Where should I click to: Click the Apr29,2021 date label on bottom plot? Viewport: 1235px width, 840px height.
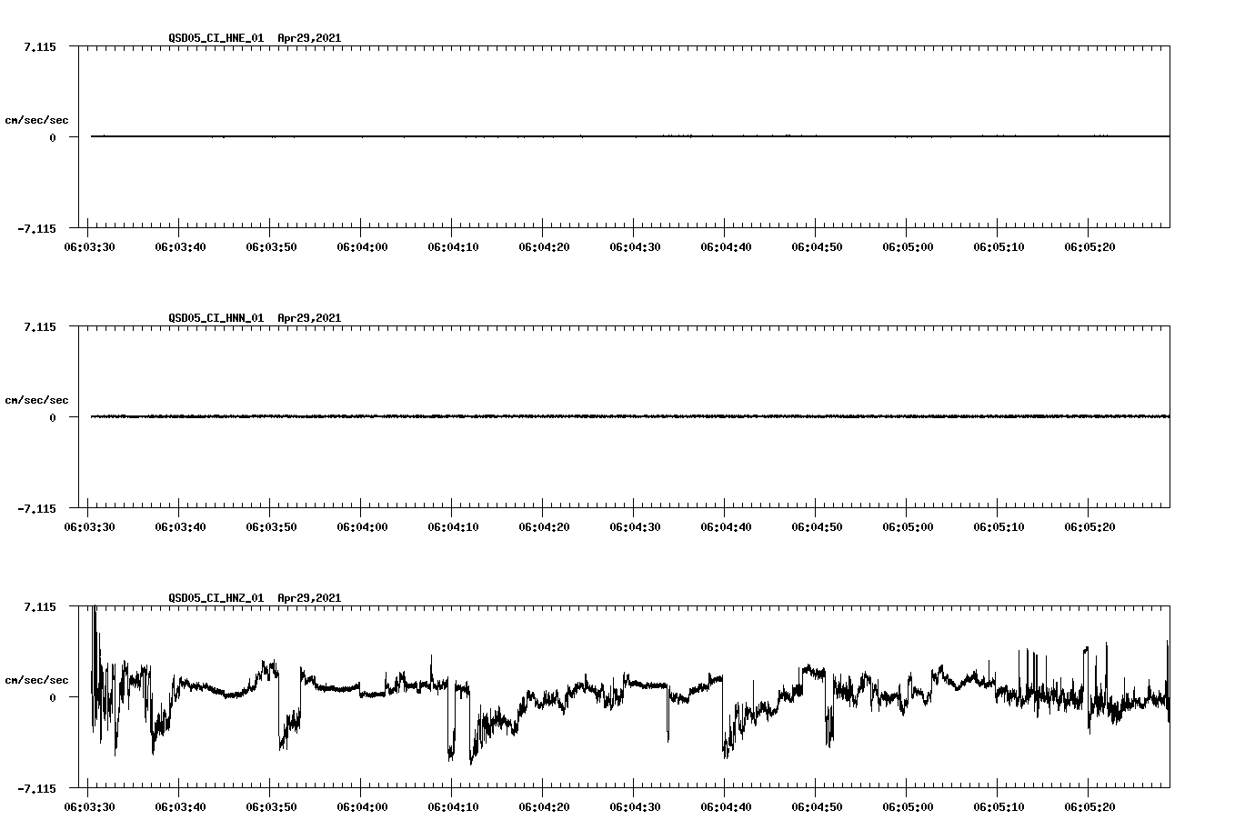pyautogui.click(x=308, y=599)
